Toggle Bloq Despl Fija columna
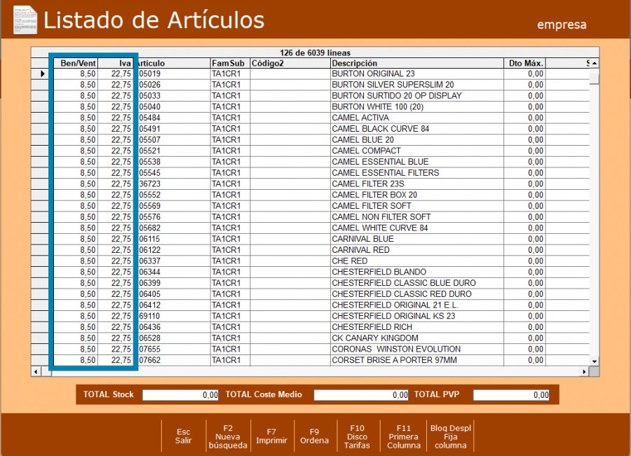Image resolution: width=631 pixels, height=456 pixels. coord(450,436)
